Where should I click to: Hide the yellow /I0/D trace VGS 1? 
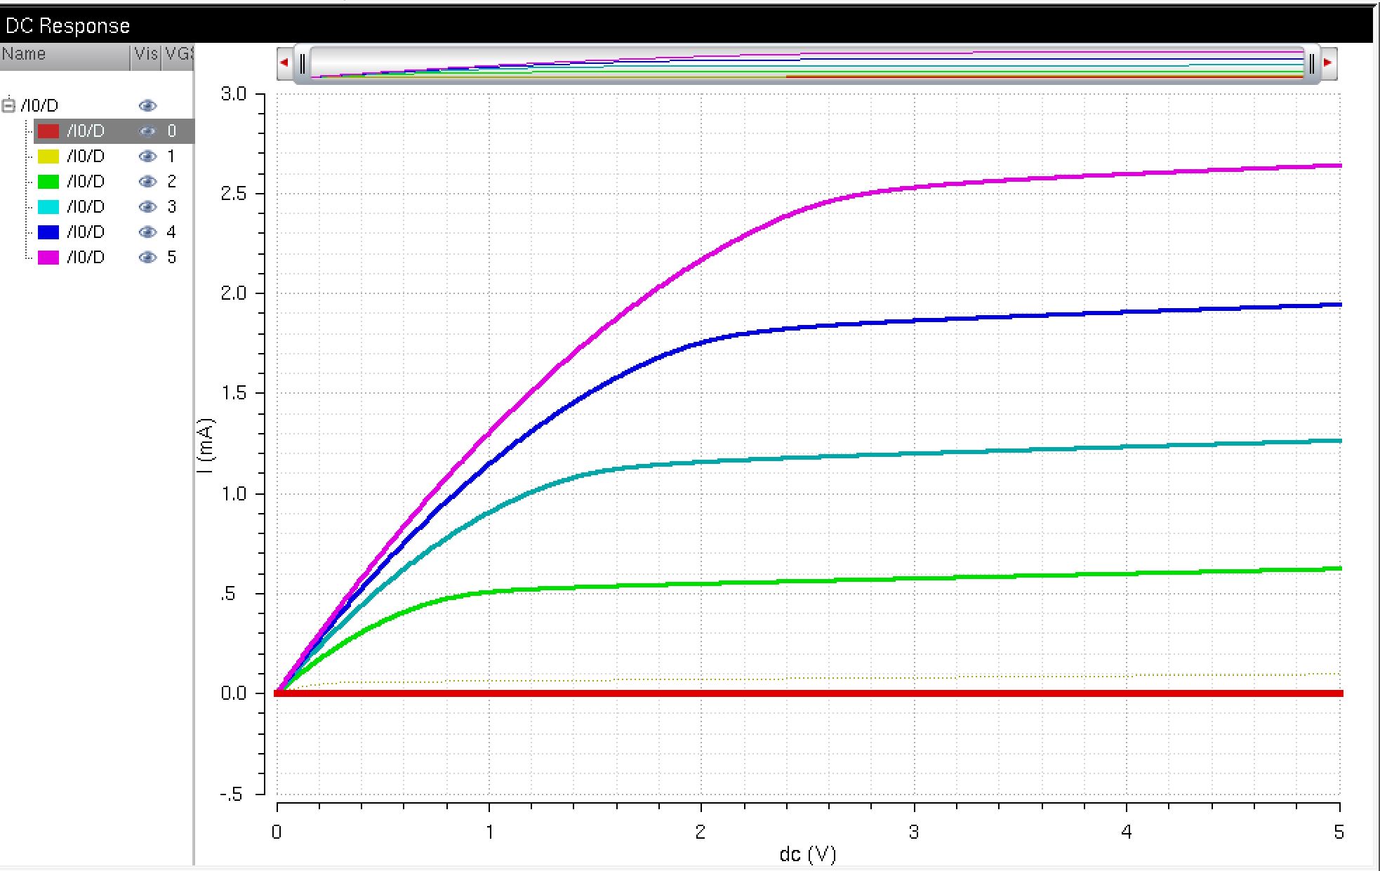[147, 157]
